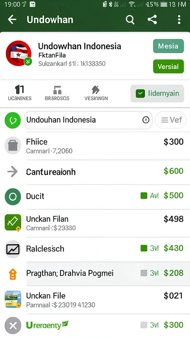Click the Undowhan Indonesia flag avatar
190x338 pixels.
(x=19, y=53)
